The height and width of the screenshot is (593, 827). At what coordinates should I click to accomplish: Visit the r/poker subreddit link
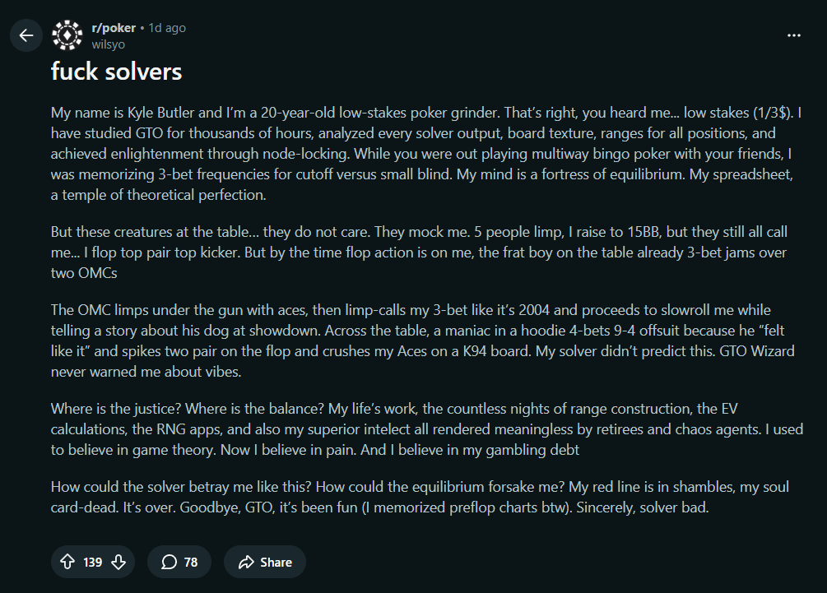pos(114,28)
